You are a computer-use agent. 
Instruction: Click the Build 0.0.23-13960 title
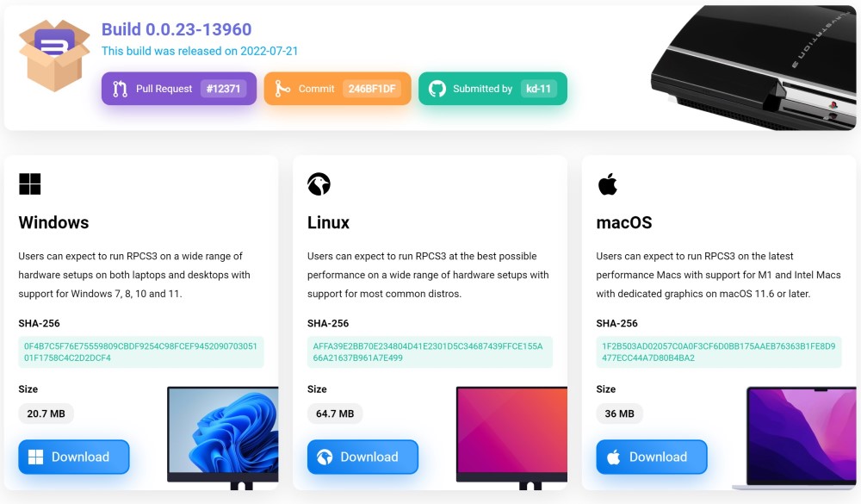(x=177, y=29)
